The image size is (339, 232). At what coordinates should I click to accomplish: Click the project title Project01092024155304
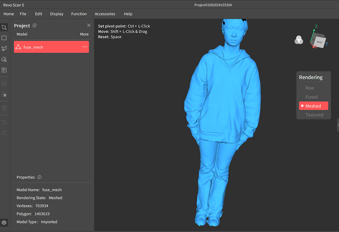[213, 5]
